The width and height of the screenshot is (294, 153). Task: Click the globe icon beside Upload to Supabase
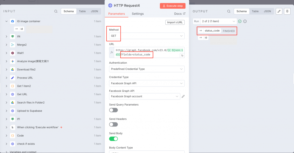(13, 111)
